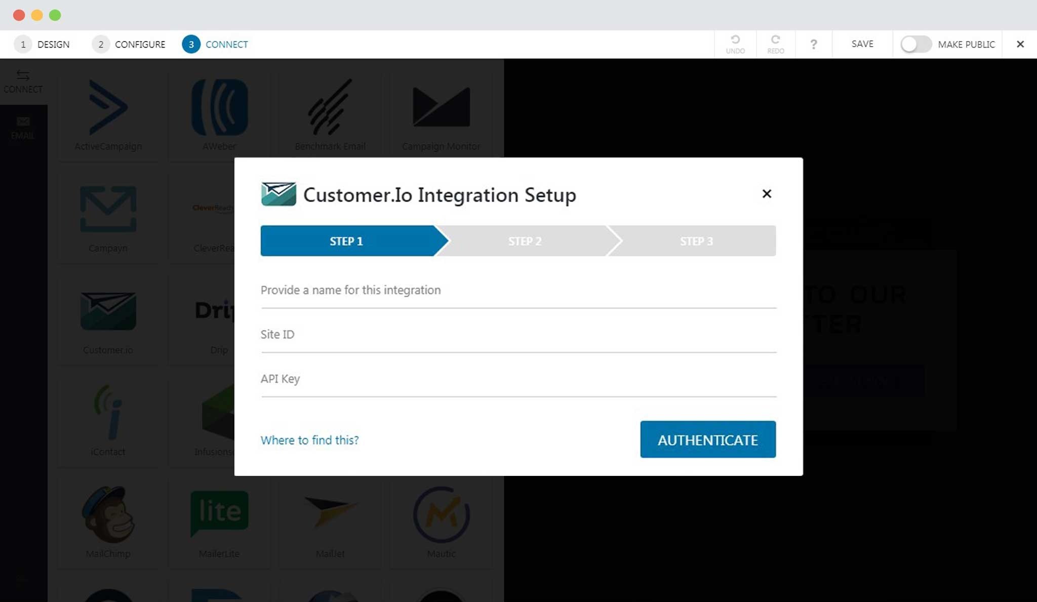Open help with the question mark icon

click(x=813, y=44)
